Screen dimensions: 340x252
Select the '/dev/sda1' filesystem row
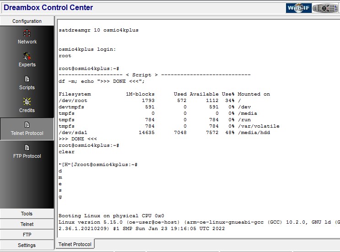164,132
